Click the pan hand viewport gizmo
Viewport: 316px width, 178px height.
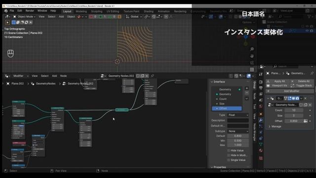252,56
